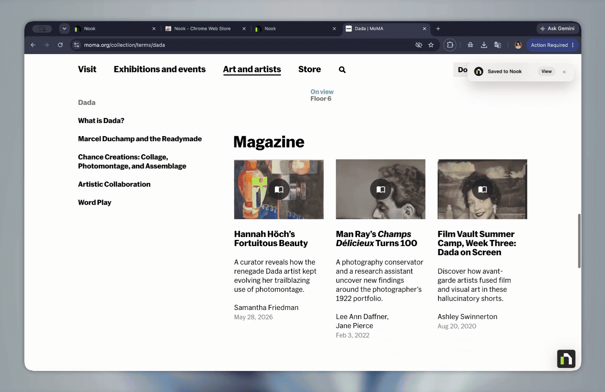Viewport: 605px width, 392px height.
Task: Click the page vertical scrollbar thumb
Action: click(579, 241)
